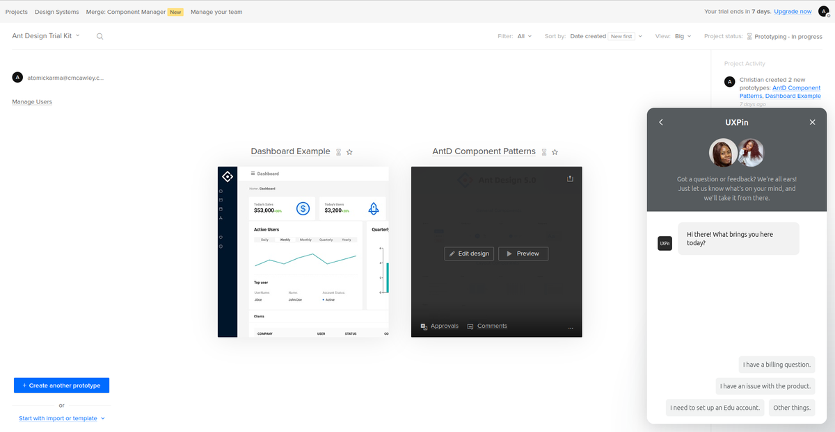
Task: Click the Upgrade now link
Action: pyautogui.click(x=793, y=12)
